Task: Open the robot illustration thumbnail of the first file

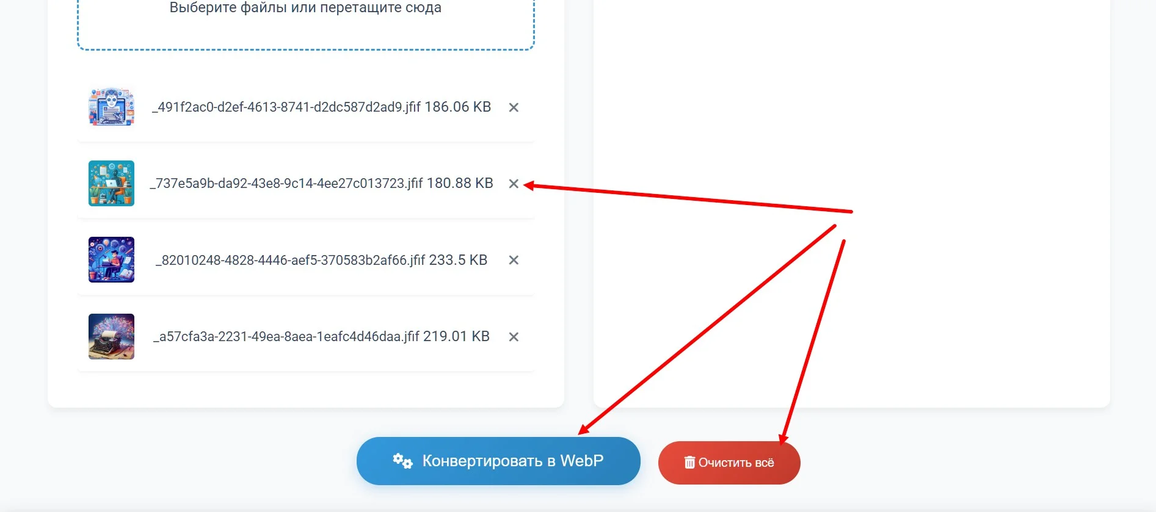Action: (x=111, y=107)
